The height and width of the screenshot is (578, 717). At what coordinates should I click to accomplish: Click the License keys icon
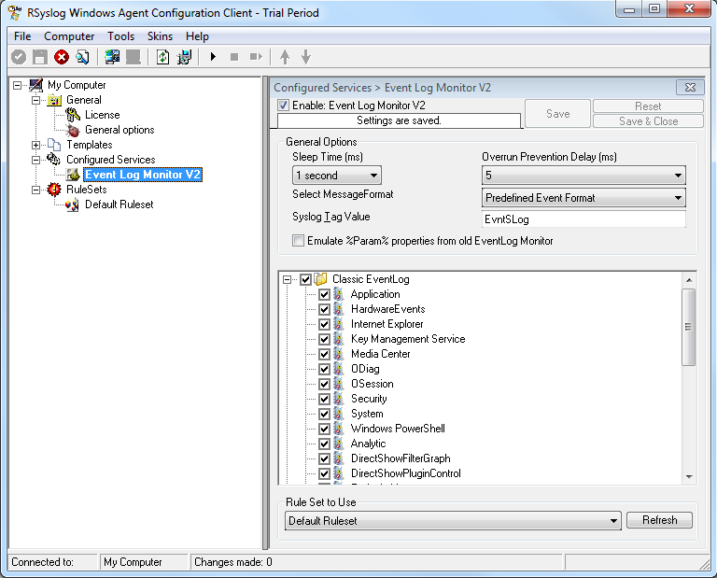73,115
